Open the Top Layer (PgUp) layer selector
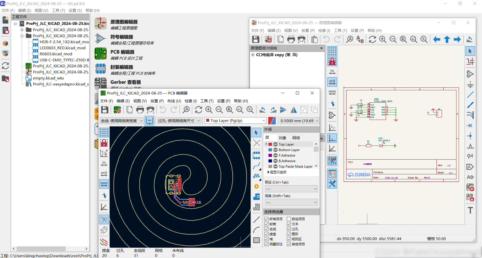482x258 pixels. [235, 121]
